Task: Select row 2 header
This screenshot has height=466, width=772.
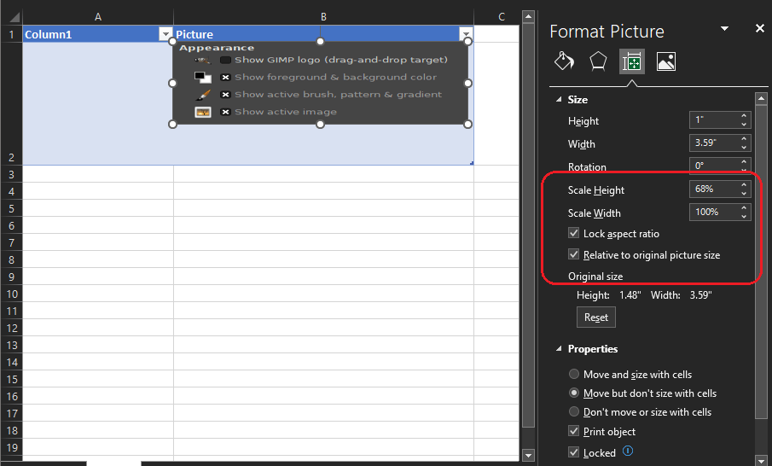Action: coord(11,103)
